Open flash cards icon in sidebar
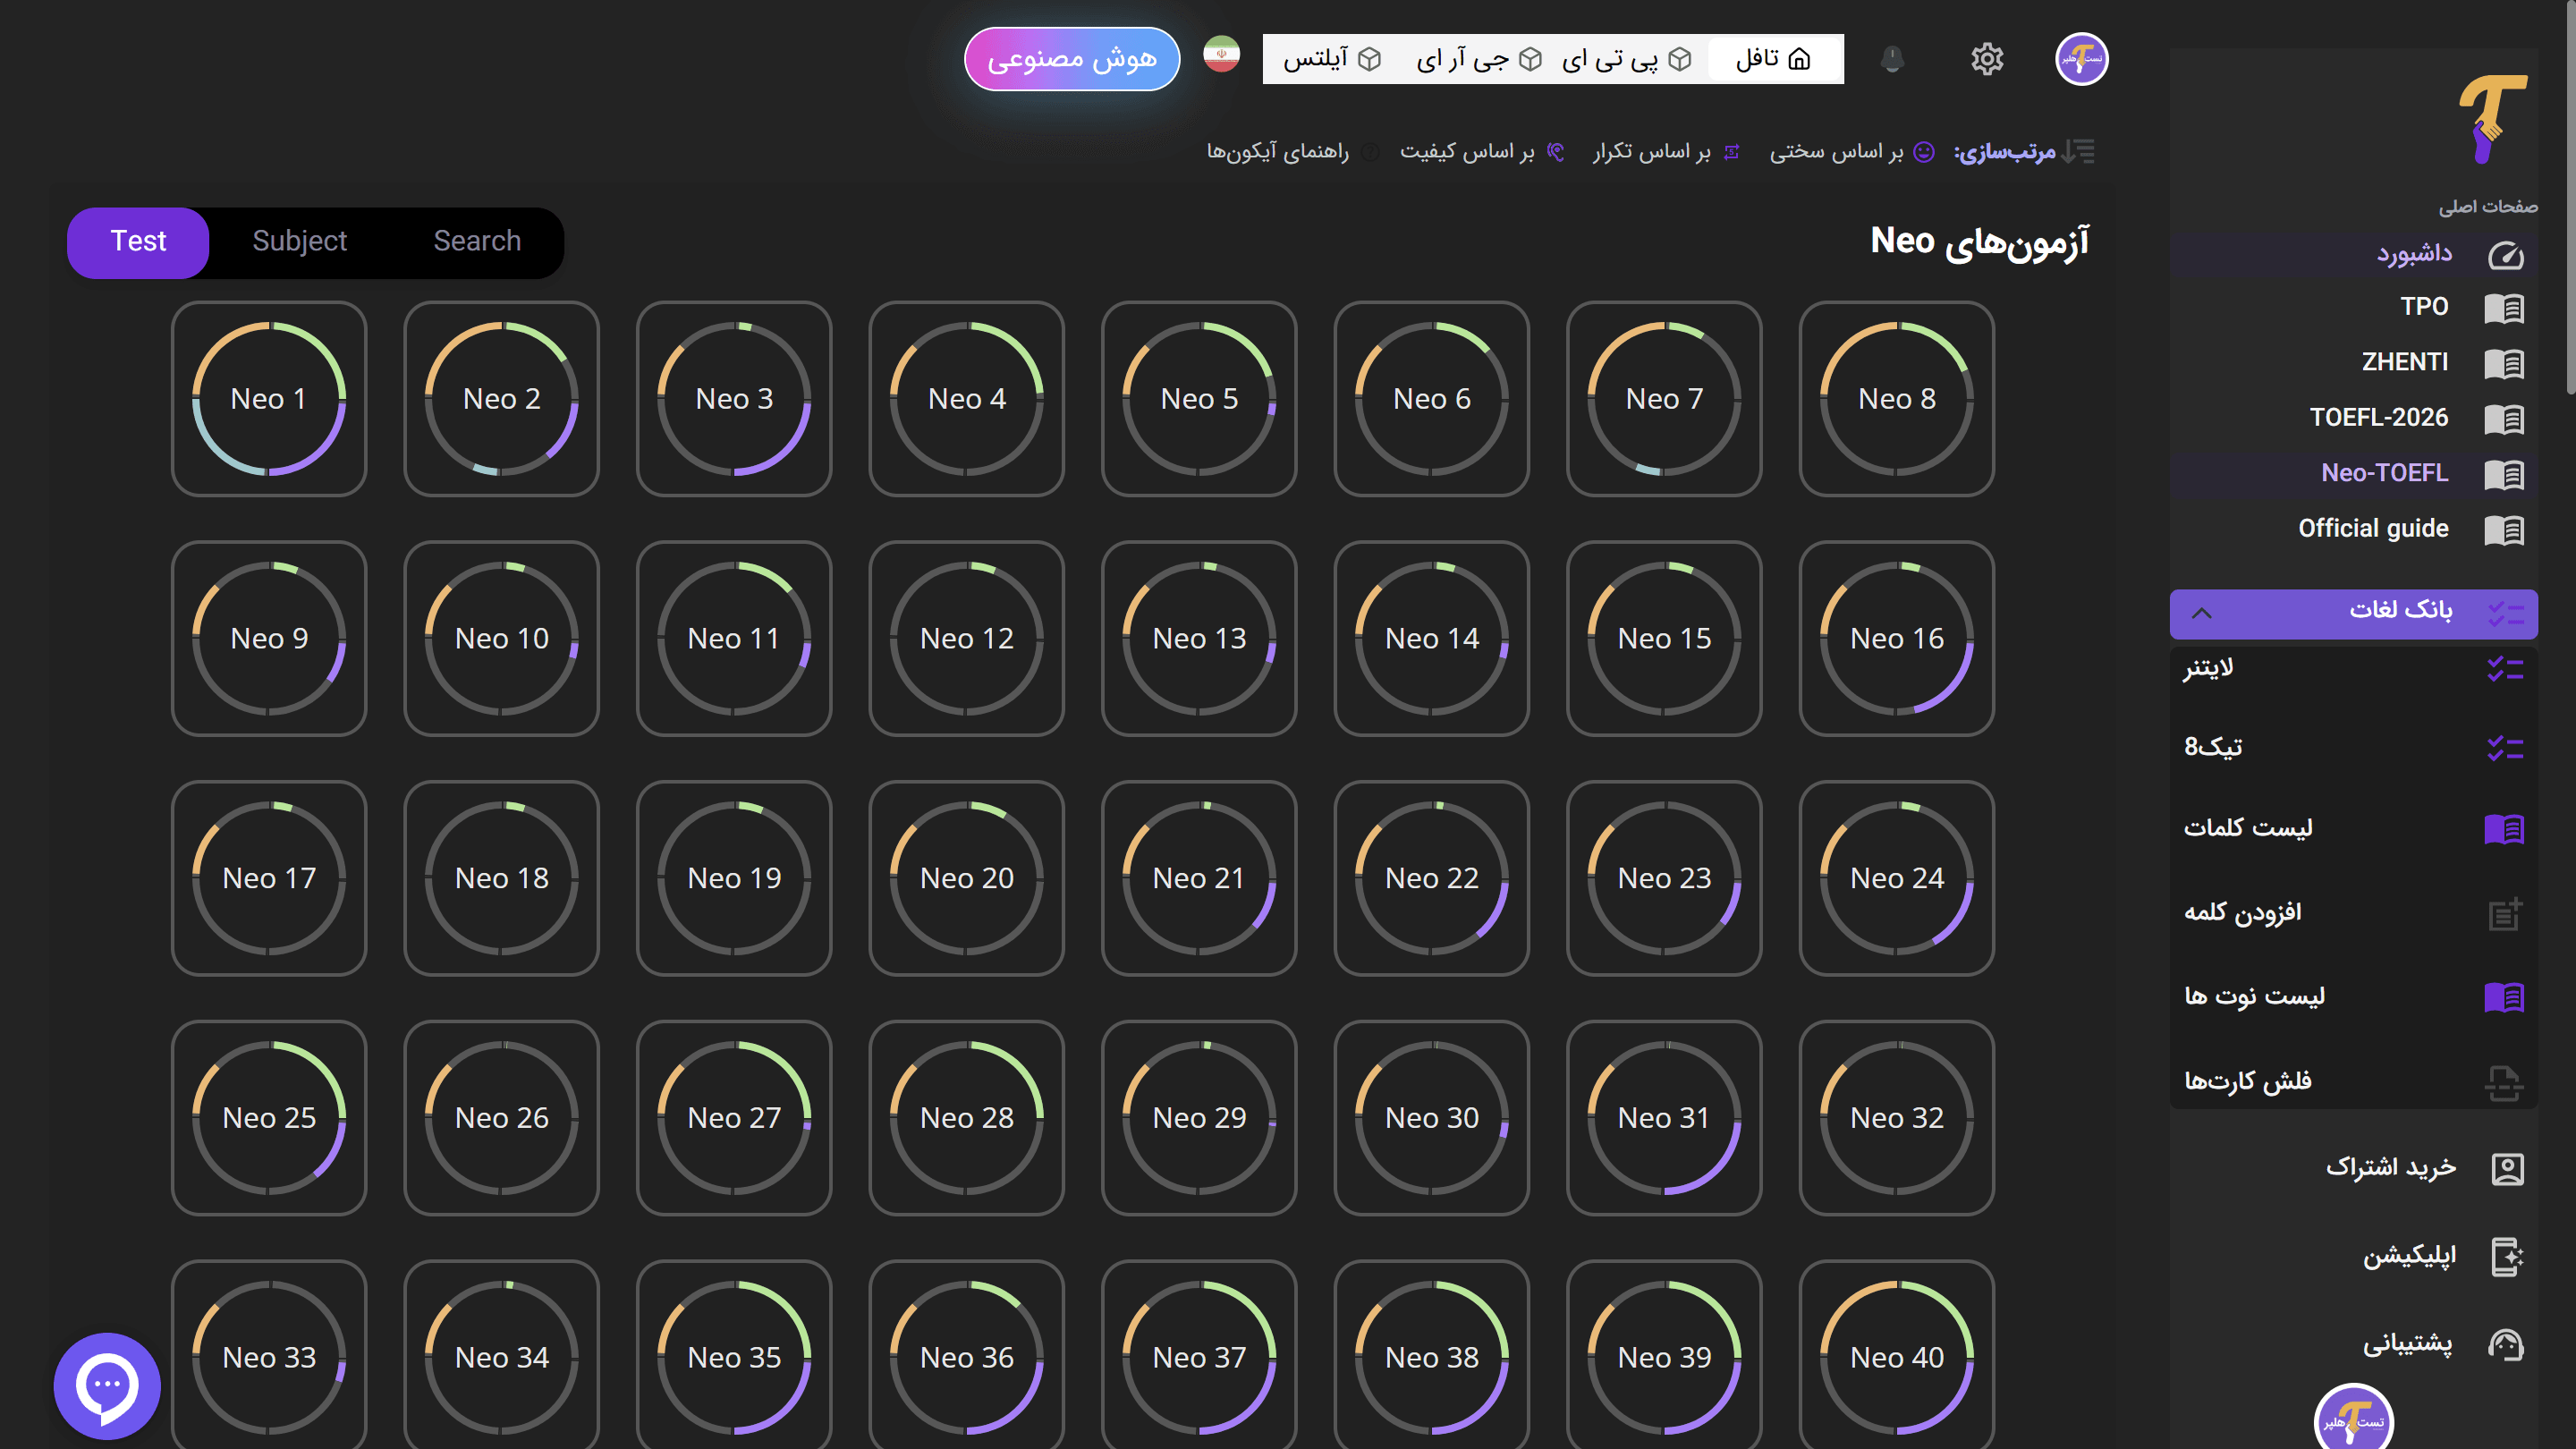The image size is (2576, 1449). [2503, 1082]
